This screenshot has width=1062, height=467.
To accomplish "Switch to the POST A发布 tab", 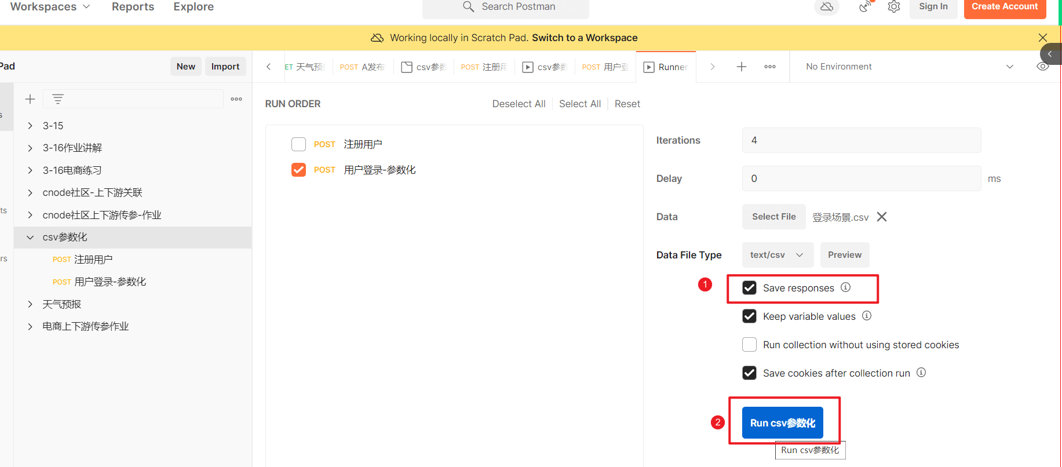I will 362,67.
